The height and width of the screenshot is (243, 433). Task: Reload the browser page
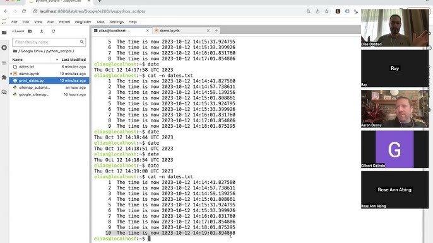coord(24,11)
